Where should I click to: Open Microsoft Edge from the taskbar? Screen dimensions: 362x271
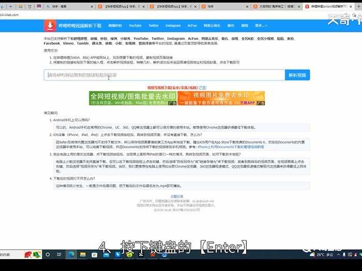(x=71, y=254)
